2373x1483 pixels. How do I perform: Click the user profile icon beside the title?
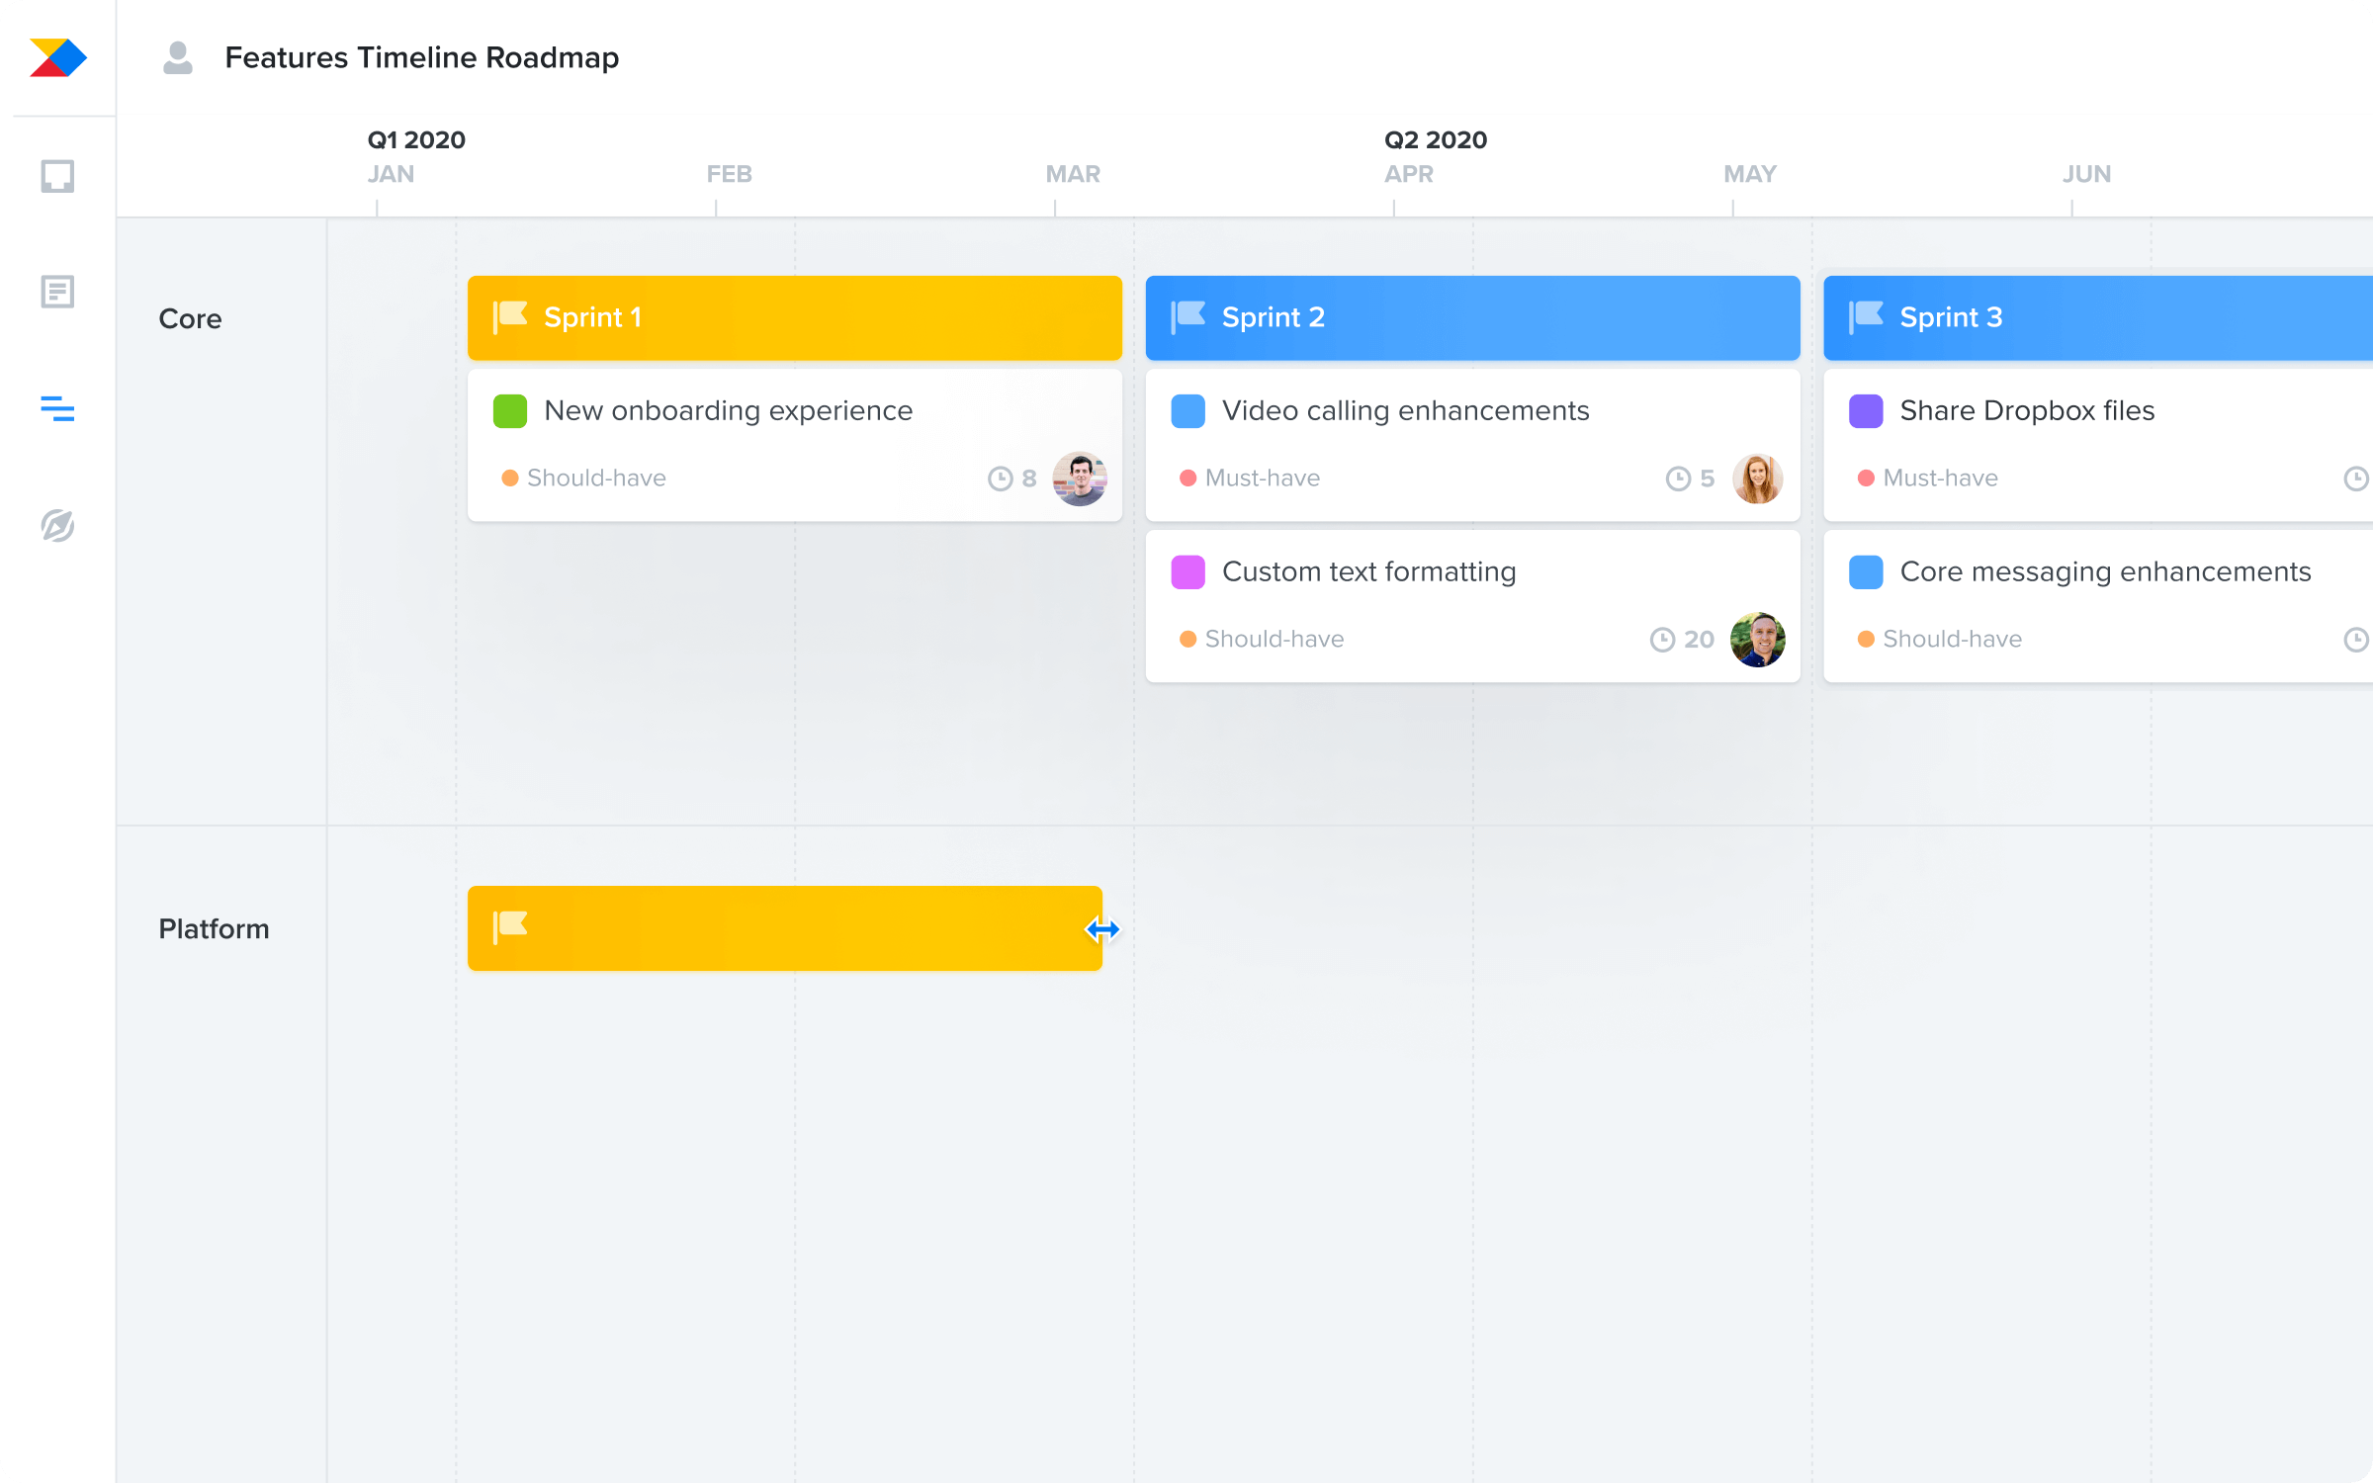tap(178, 57)
